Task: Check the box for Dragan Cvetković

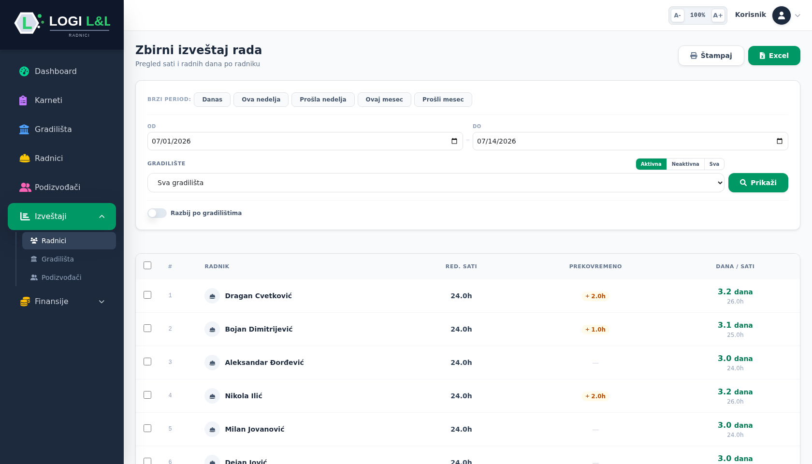Action: point(147,295)
